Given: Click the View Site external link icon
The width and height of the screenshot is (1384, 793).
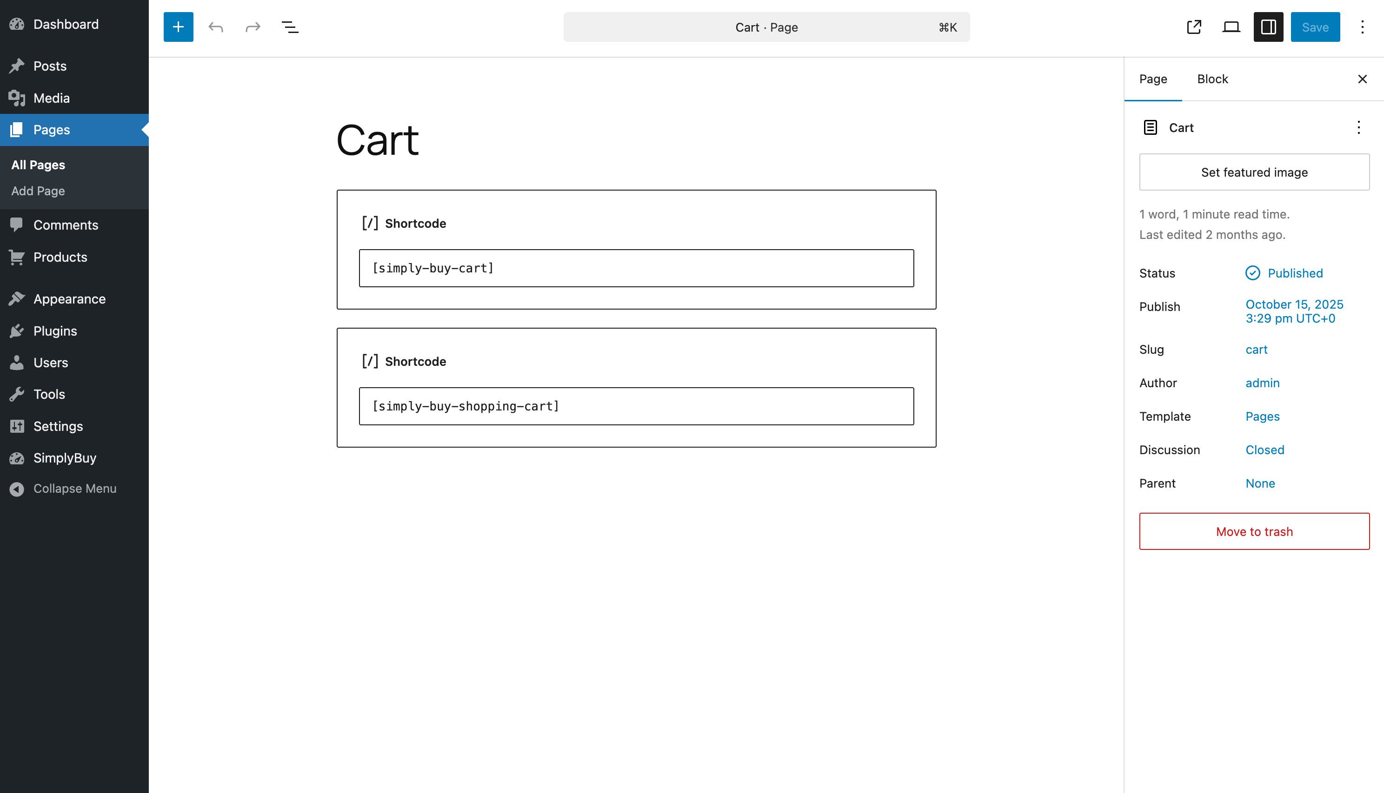Looking at the screenshot, I should click(1193, 26).
